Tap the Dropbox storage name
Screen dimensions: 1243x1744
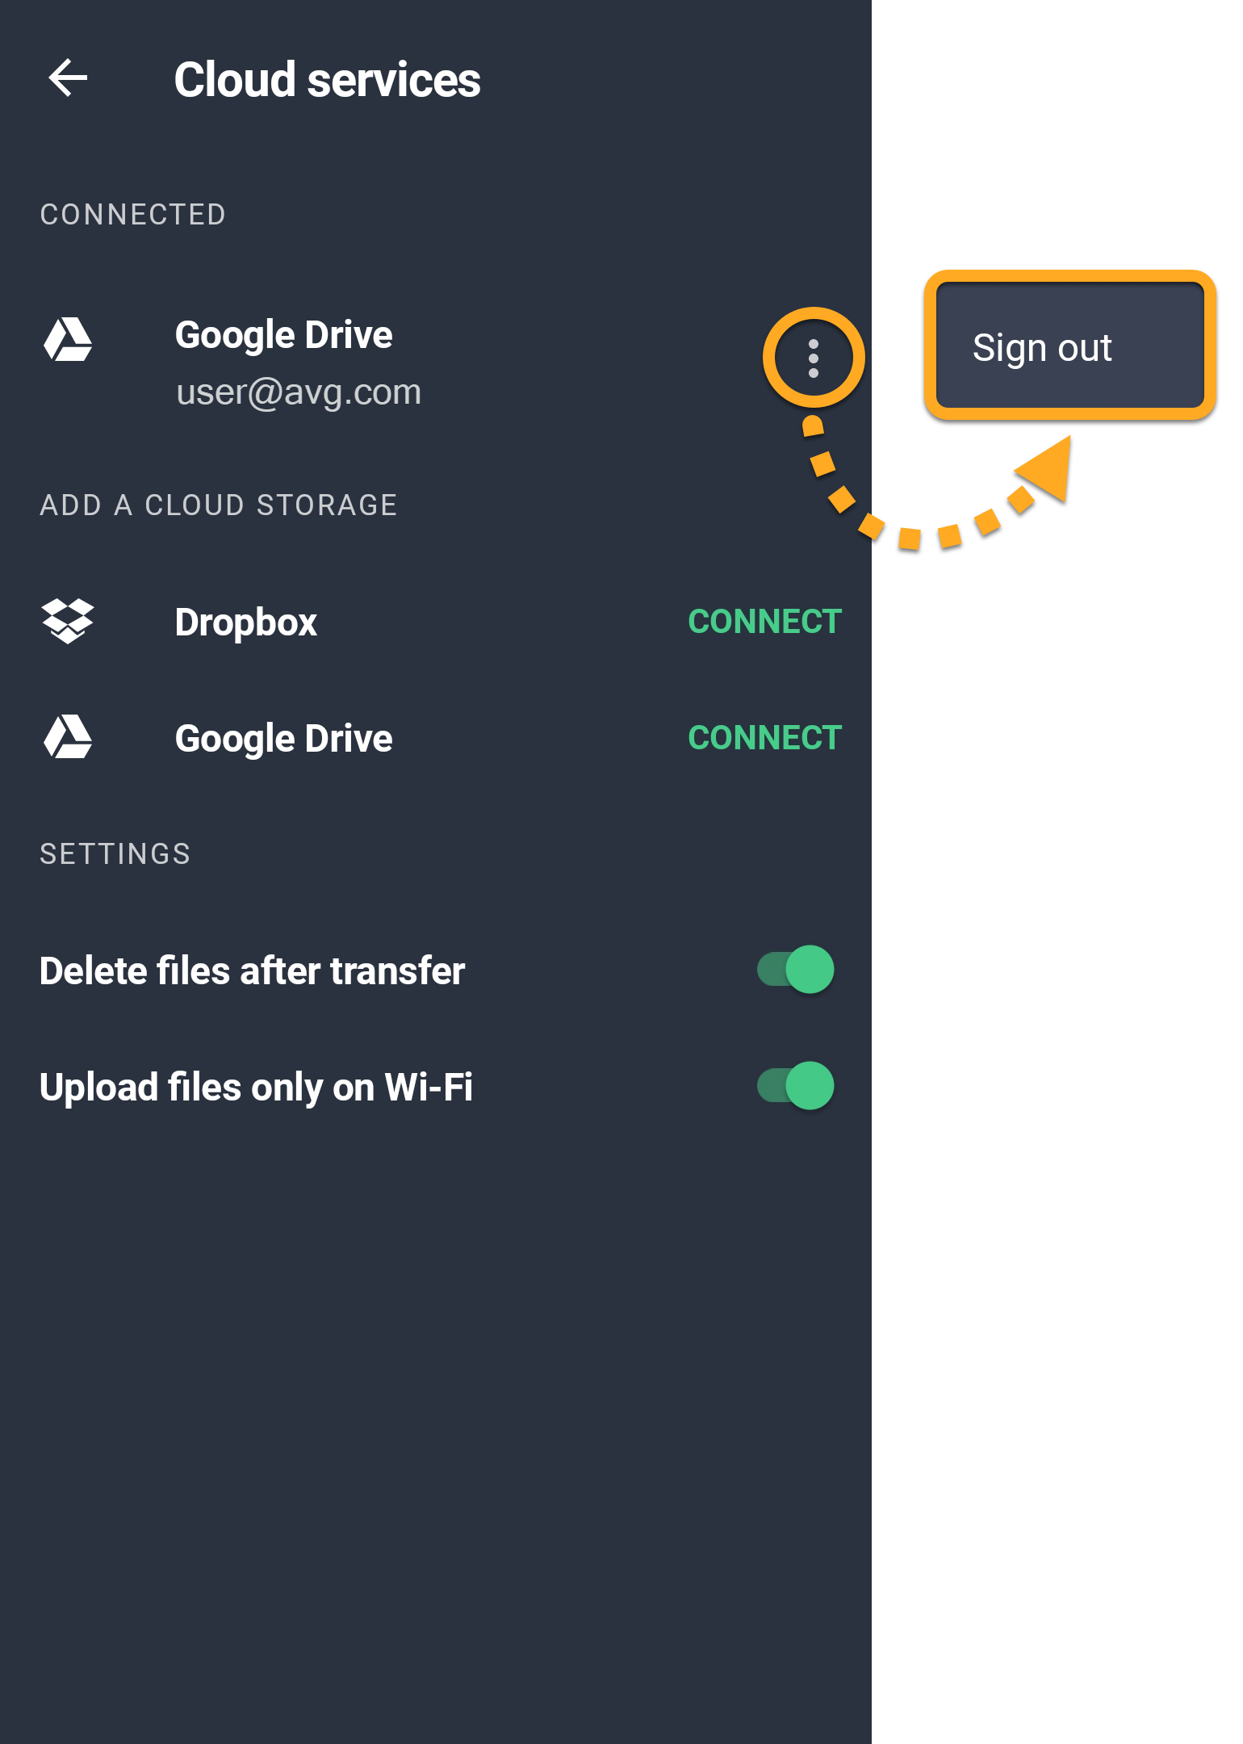pos(245,623)
